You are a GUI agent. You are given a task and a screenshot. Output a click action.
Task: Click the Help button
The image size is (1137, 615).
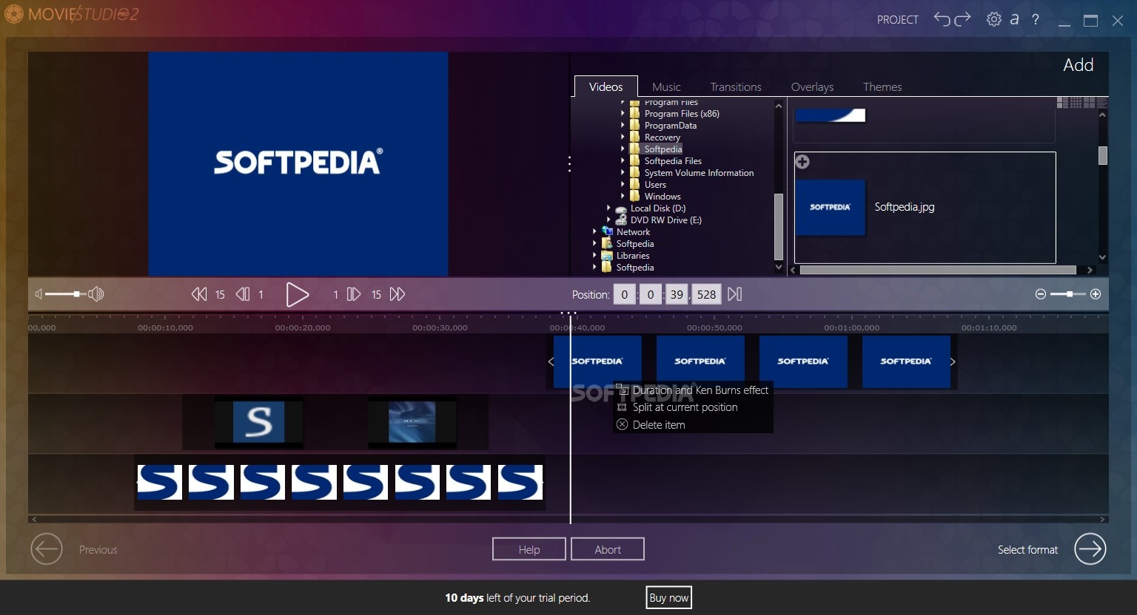(529, 549)
